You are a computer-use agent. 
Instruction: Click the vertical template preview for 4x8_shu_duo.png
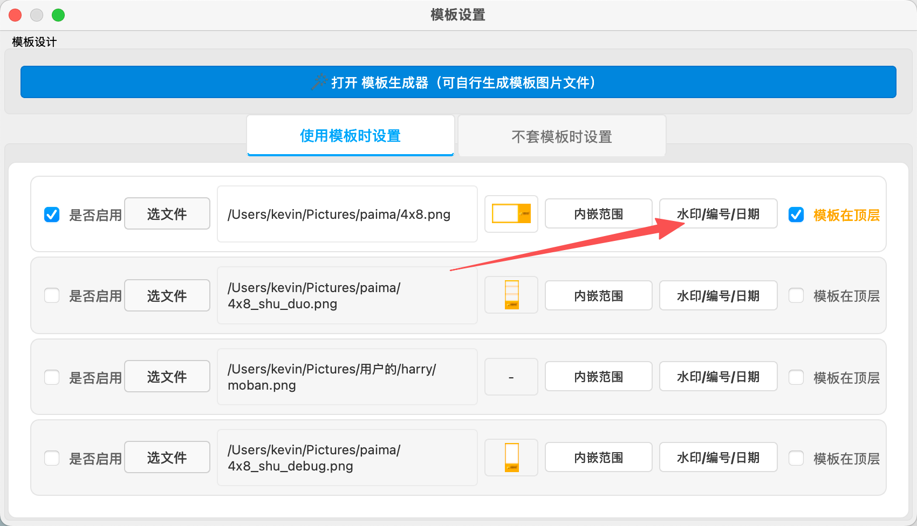pos(510,295)
